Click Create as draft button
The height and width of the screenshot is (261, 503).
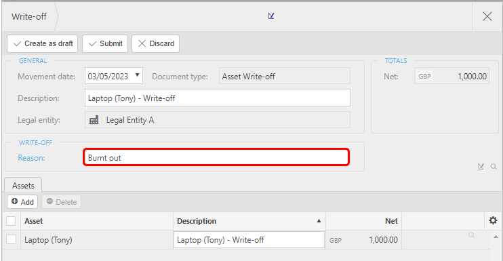click(42, 43)
